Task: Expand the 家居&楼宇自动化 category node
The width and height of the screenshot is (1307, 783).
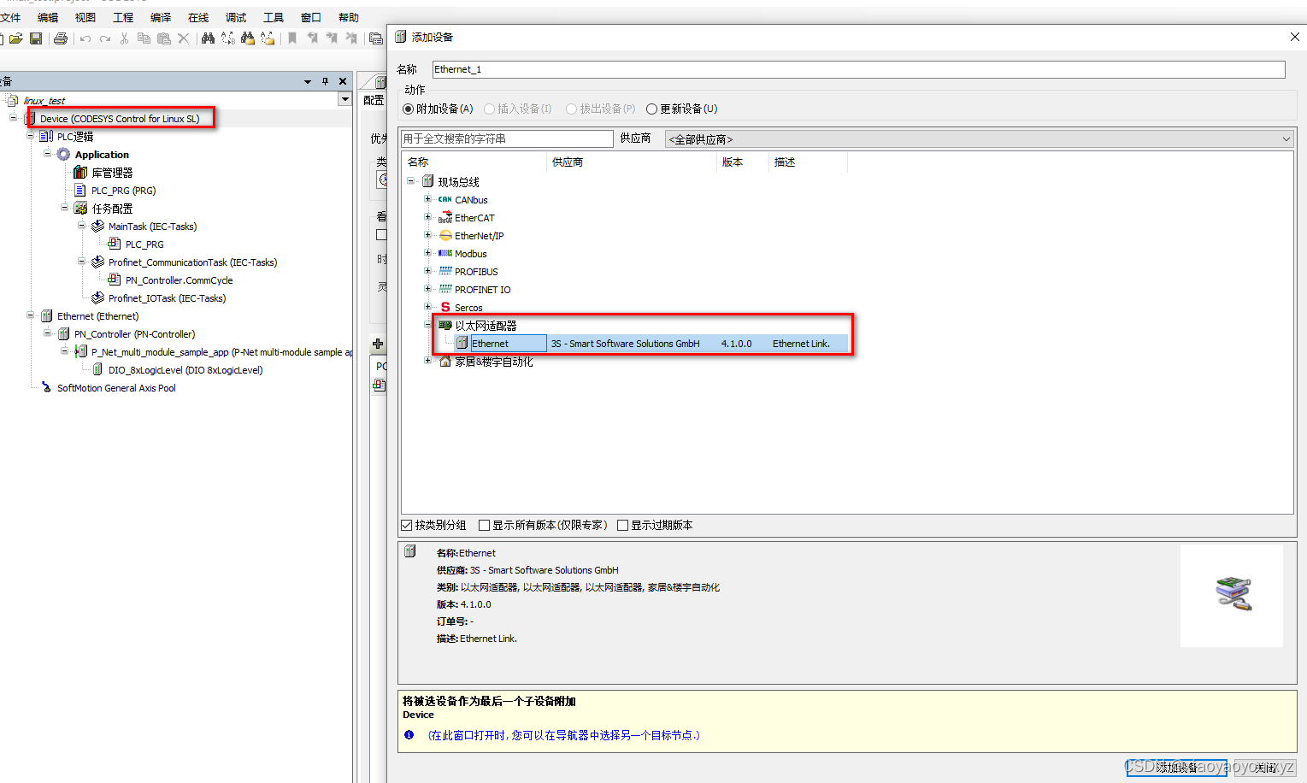Action: [428, 361]
